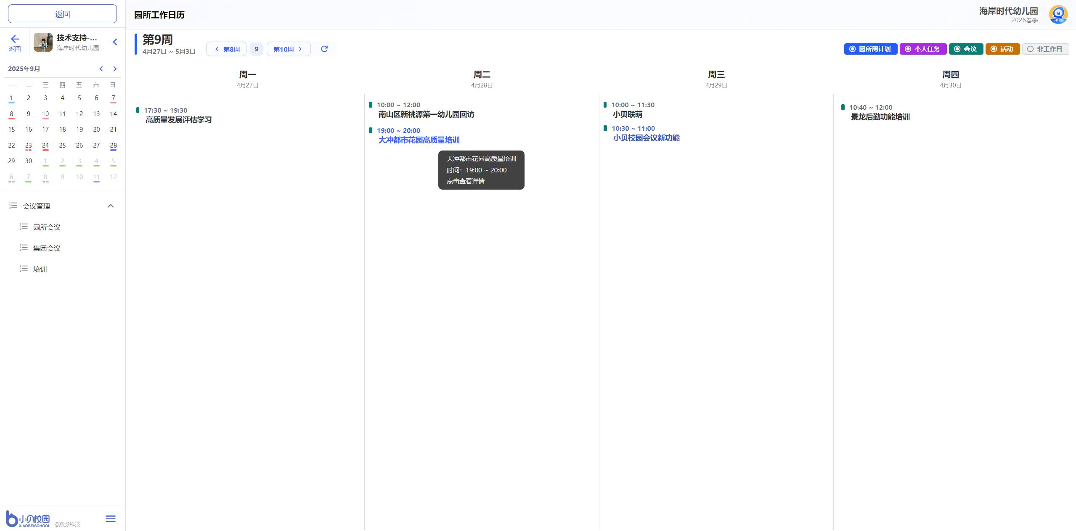The image size is (1076, 531).
Task: Collapse the 会议管理 menu section
Action: coord(111,206)
